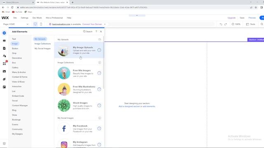Open help question mark in Add Elements
The height and width of the screenshot is (148, 264).
click(96, 32)
